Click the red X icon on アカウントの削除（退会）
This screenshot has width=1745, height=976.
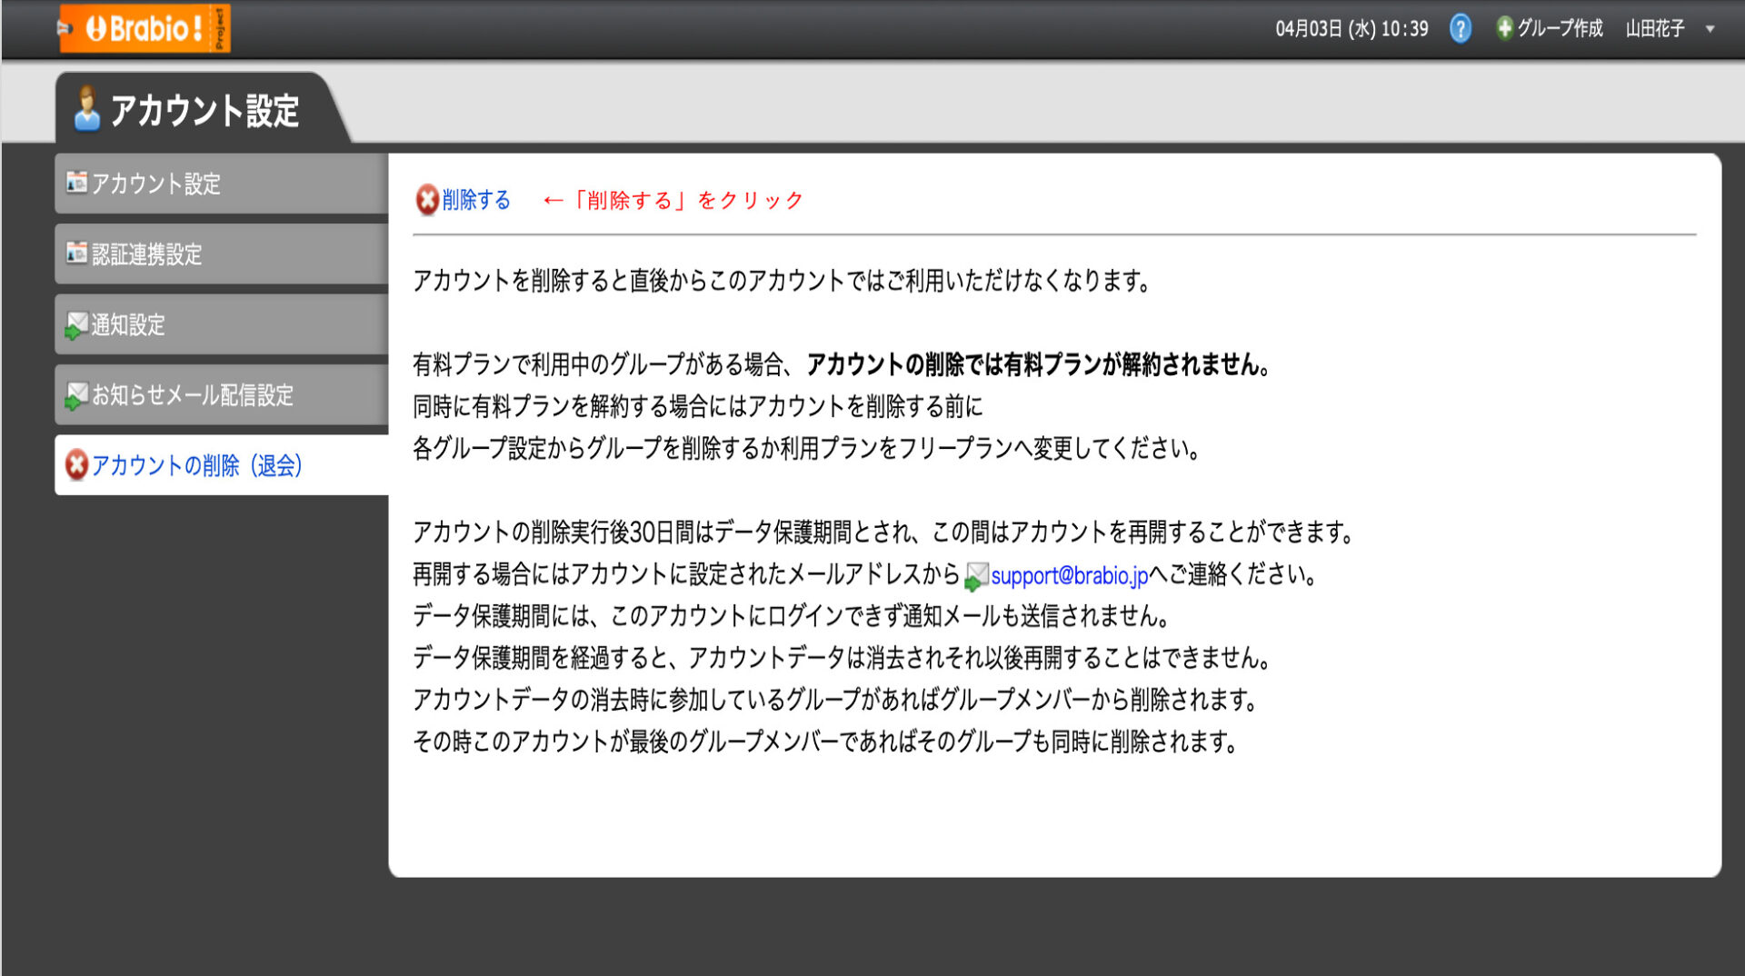tap(76, 465)
